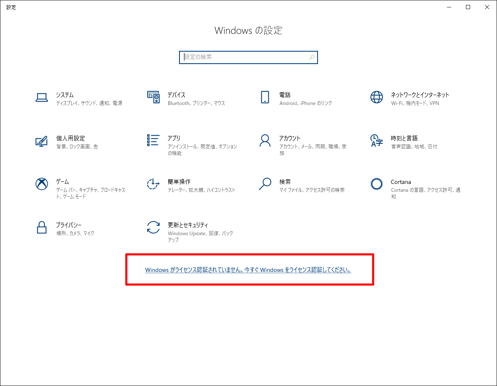
Task: Click the 簡単操作 accessibility icon
Action: [153, 184]
